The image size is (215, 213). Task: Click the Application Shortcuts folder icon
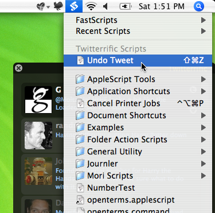80,91
